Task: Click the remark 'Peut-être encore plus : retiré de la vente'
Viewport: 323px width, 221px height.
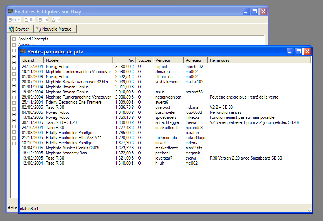Action: point(244,97)
